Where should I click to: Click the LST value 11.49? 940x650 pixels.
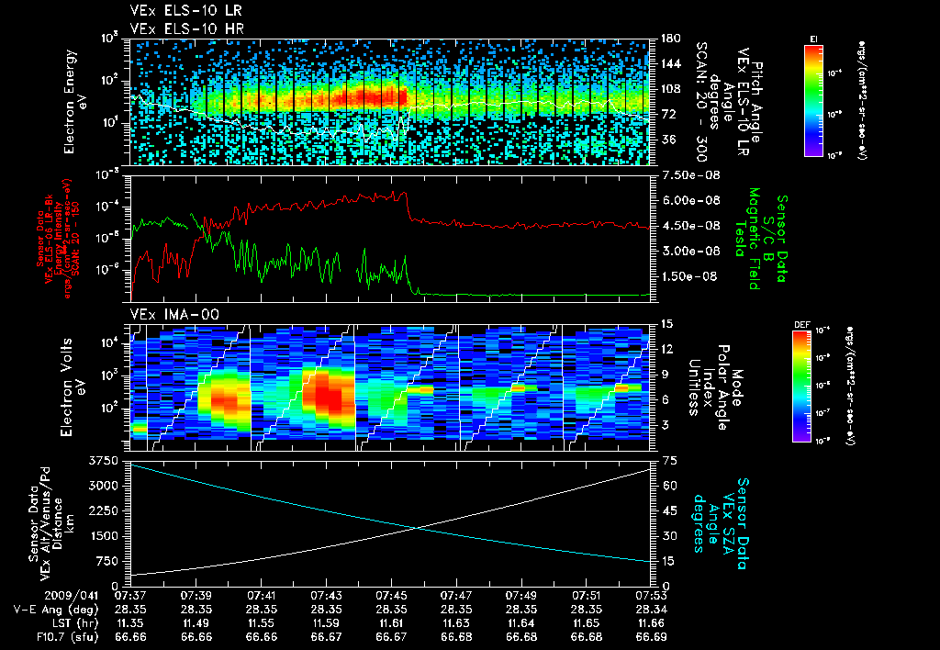tap(196, 623)
